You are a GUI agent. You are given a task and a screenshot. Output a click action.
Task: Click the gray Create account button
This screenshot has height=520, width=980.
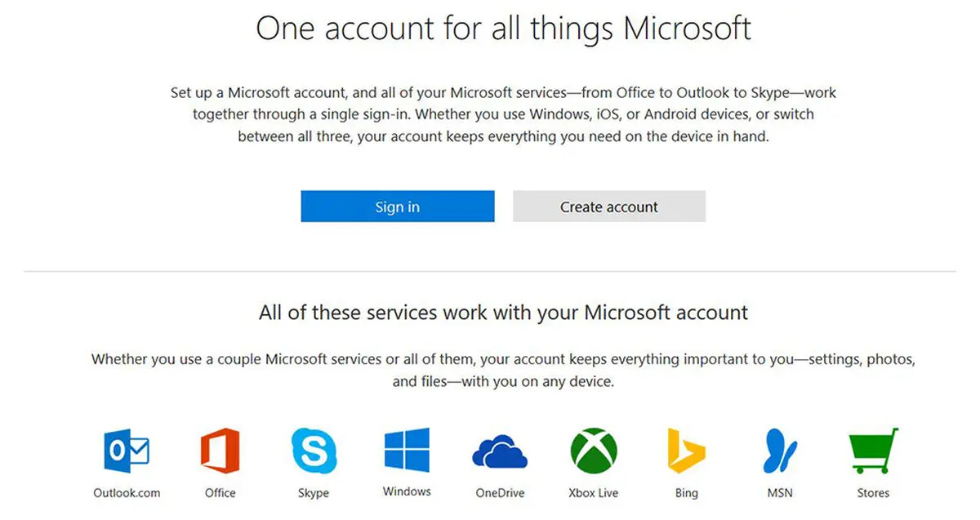(x=609, y=207)
